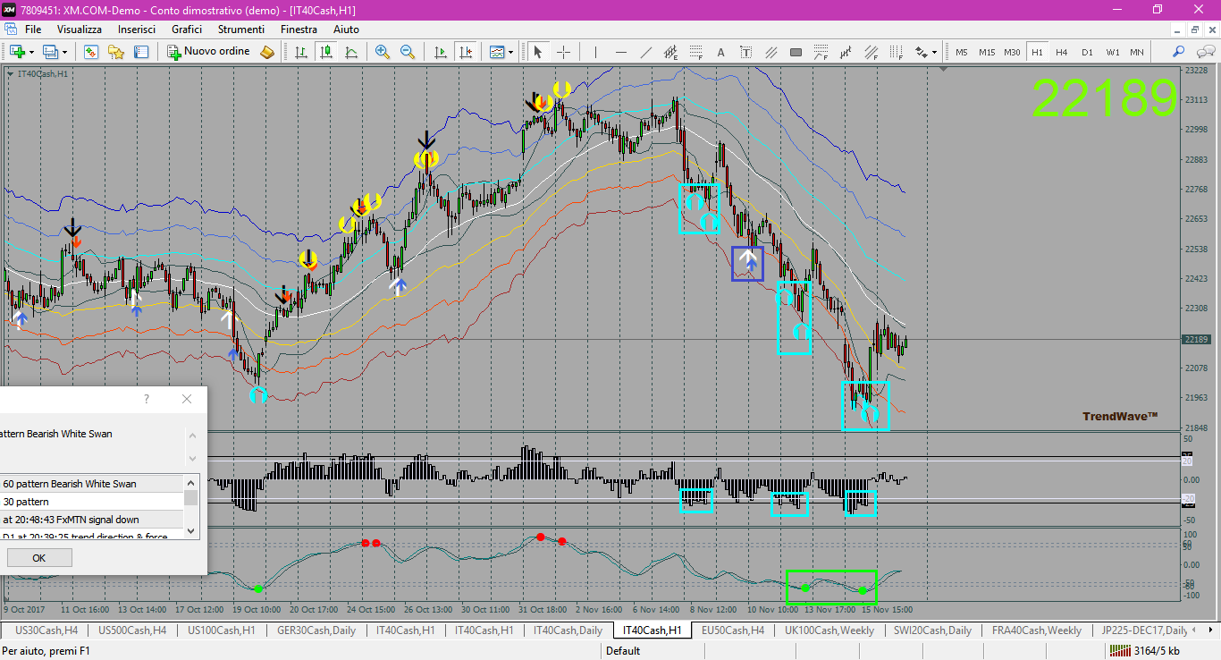This screenshot has height=660, width=1221.
Task: Open the chat bubbles icon
Action: coord(1204,52)
